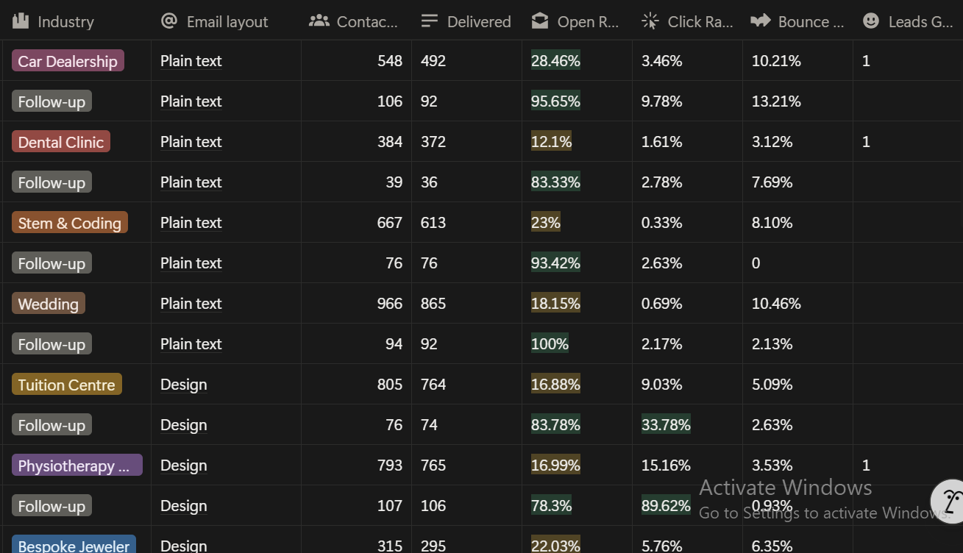Click the Open Rate envelope icon
This screenshot has height=553, width=963.
coord(540,21)
